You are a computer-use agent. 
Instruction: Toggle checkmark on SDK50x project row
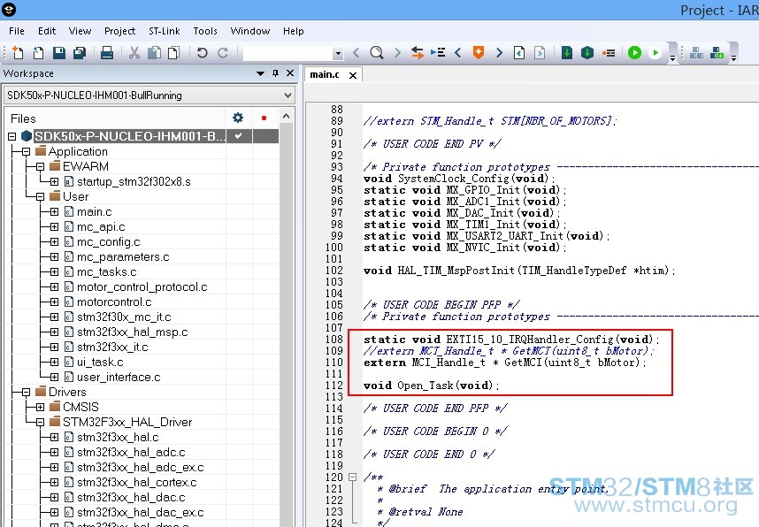click(x=238, y=136)
